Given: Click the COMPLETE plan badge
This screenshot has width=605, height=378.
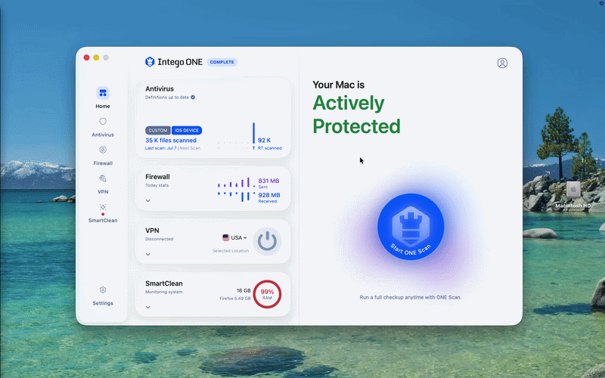Looking at the screenshot, I should [x=222, y=62].
